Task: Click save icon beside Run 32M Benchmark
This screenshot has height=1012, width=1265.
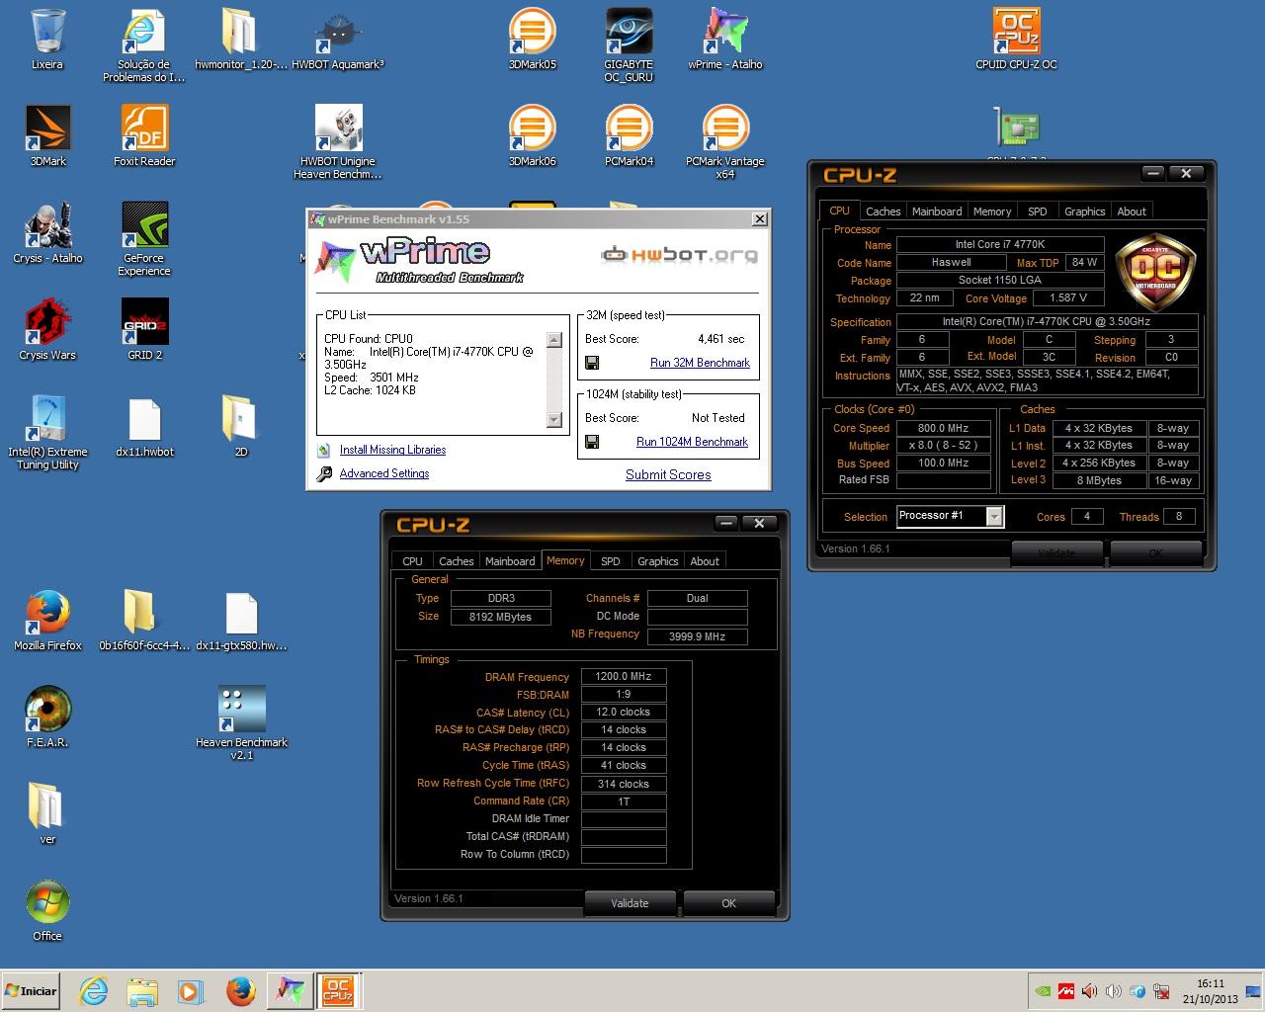Action: 592,363
